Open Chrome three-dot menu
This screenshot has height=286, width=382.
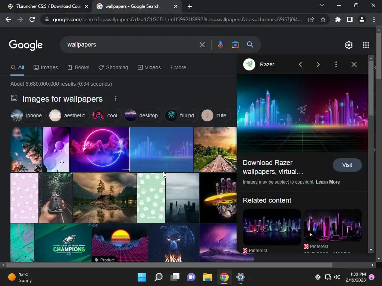pyautogui.click(x=374, y=19)
